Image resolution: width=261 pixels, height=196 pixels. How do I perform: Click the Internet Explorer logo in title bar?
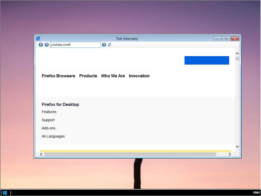38,39
